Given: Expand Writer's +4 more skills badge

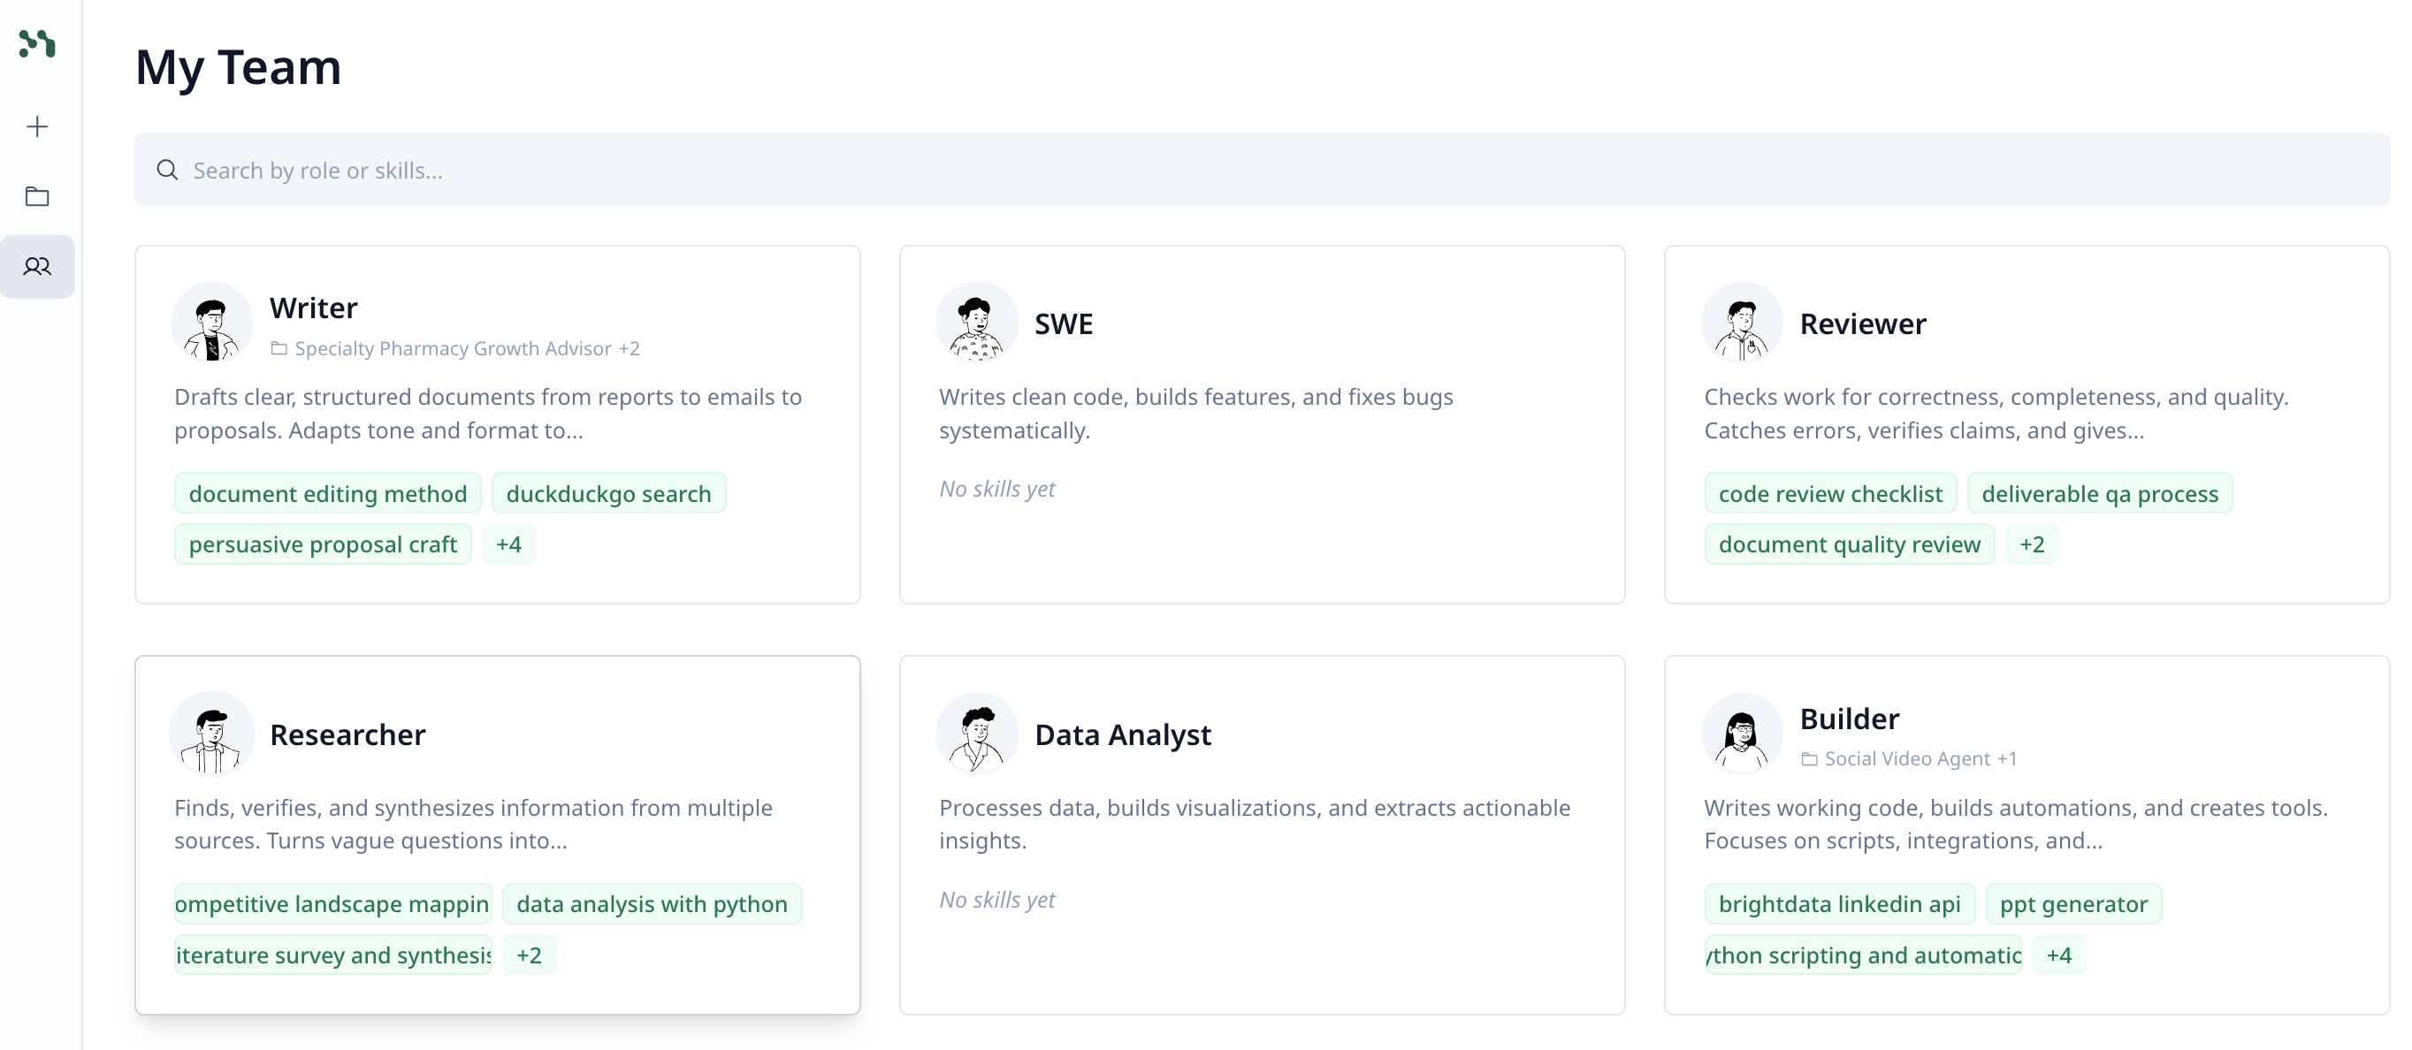Looking at the screenshot, I should [508, 544].
